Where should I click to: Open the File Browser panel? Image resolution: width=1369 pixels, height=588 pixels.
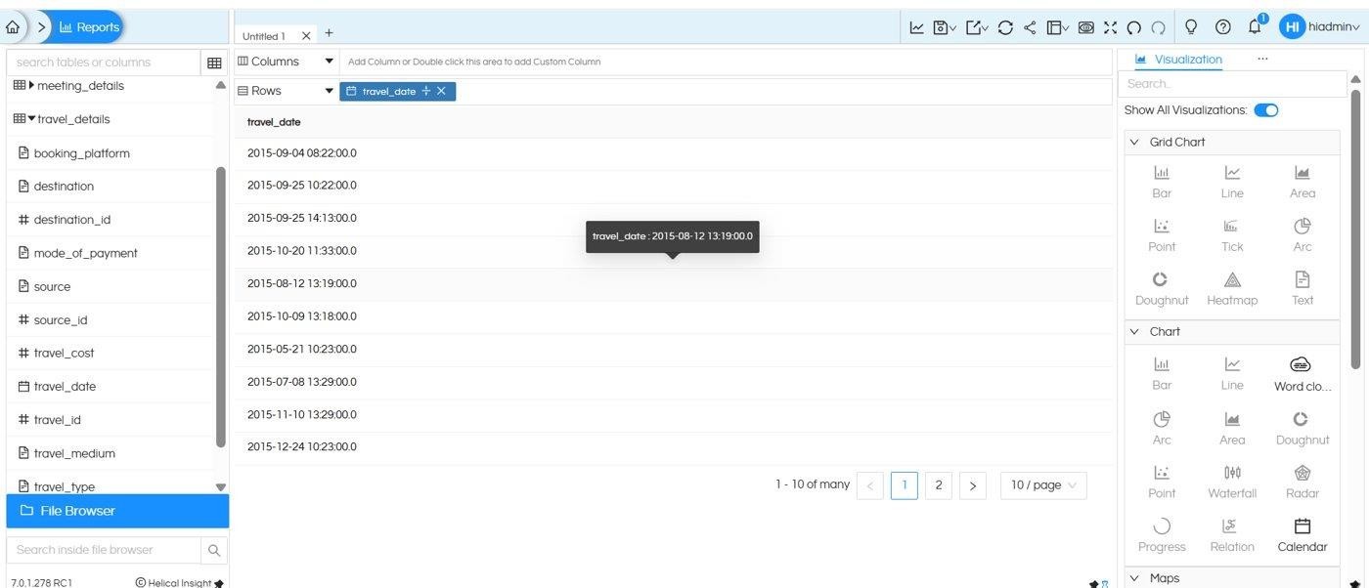(x=117, y=511)
